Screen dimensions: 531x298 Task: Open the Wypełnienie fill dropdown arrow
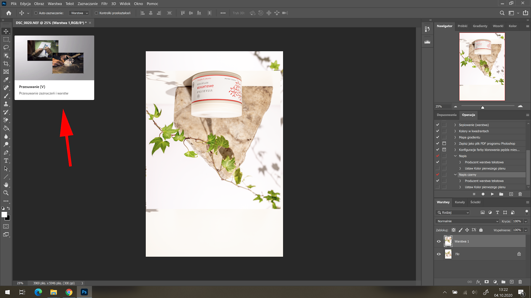point(526,230)
